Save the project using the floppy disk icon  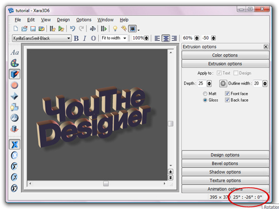33,28
